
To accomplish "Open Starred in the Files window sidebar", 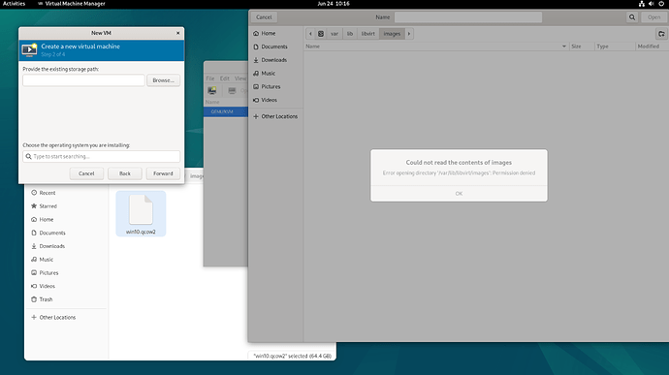I will tap(65, 206).
